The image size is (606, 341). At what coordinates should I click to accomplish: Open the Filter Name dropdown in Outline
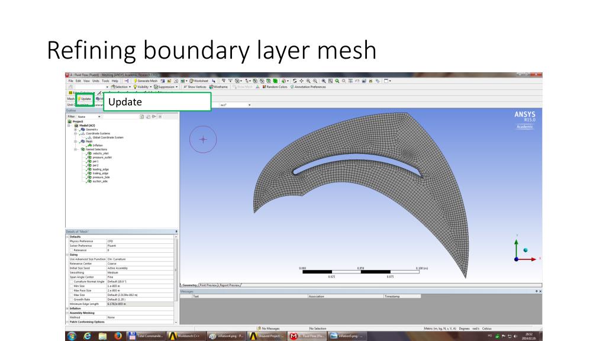pos(89,117)
